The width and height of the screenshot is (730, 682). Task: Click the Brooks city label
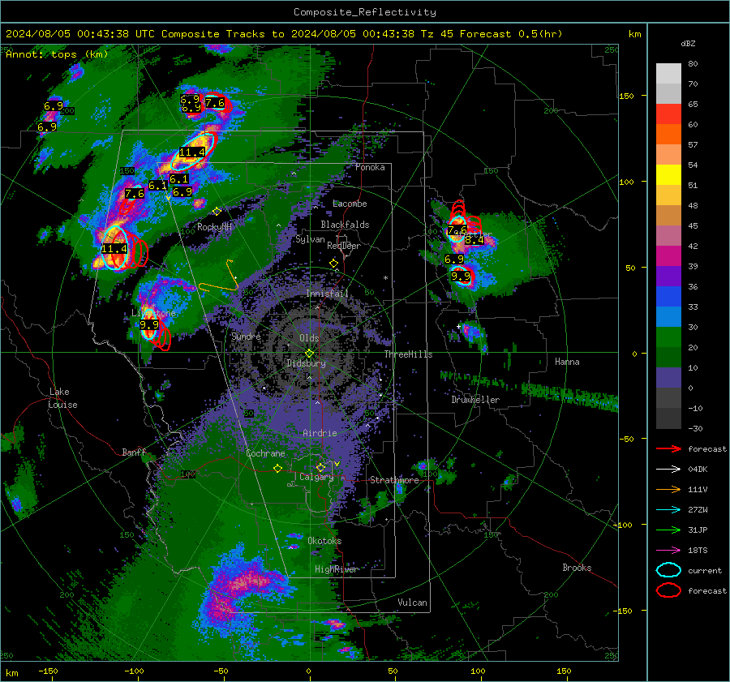[577, 568]
